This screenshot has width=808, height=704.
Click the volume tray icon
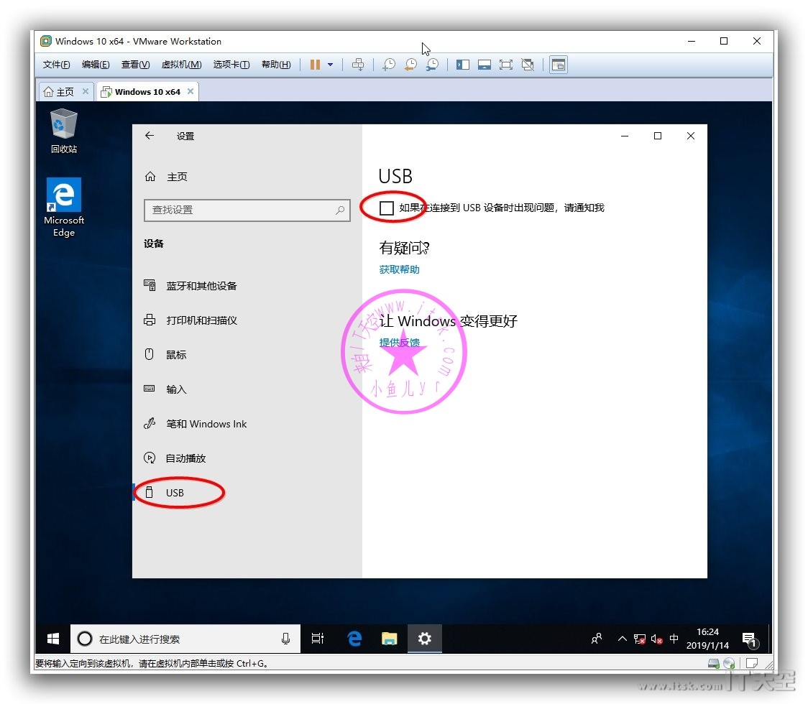tap(656, 639)
